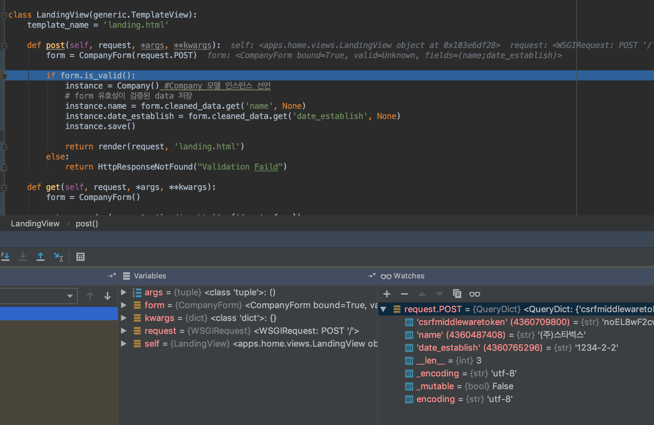Click the Step Out blue up-arrow icon

pyautogui.click(x=41, y=257)
